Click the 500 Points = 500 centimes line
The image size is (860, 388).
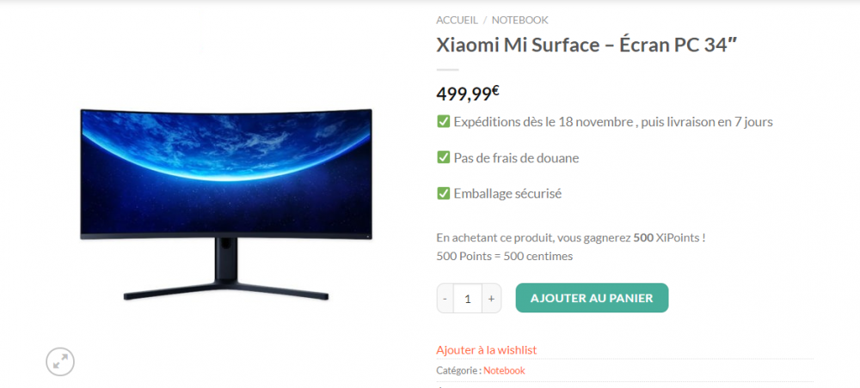click(505, 256)
